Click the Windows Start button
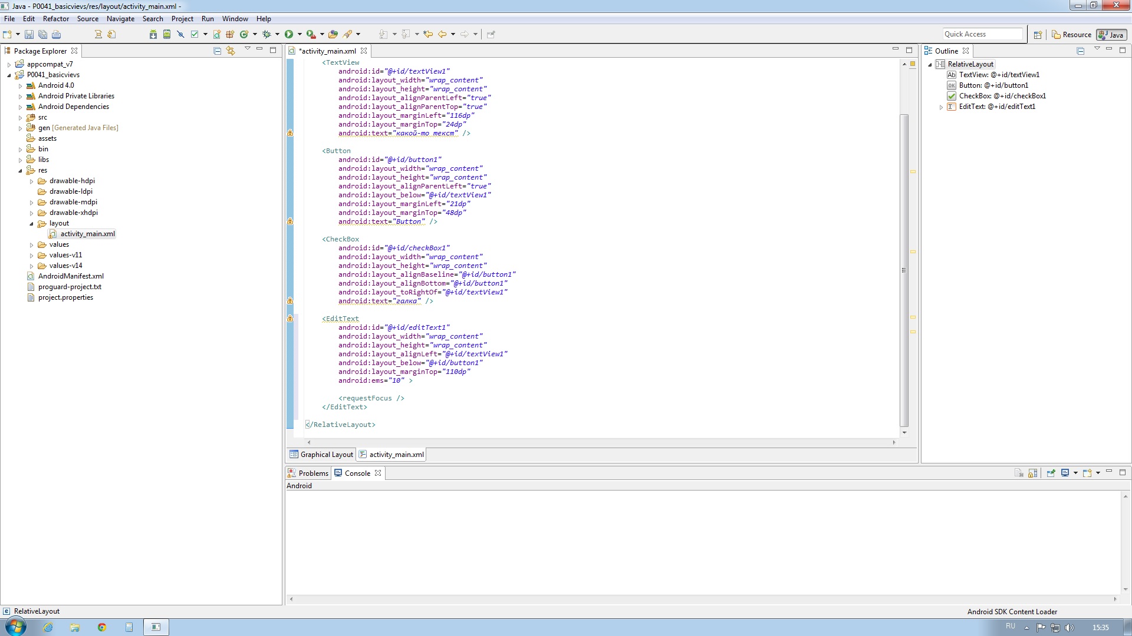This screenshot has height=636, width=1132. click(15, 627)
